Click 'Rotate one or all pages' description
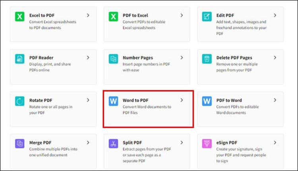This screenshot has width=298, height=171. tap(51, 110)
